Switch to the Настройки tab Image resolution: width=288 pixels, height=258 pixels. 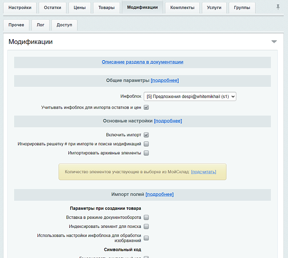coord(20,8)
